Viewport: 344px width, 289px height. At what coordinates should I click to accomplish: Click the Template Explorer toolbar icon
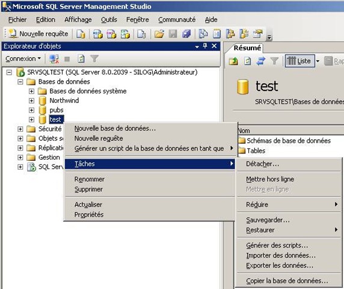[x=244, y=34]
